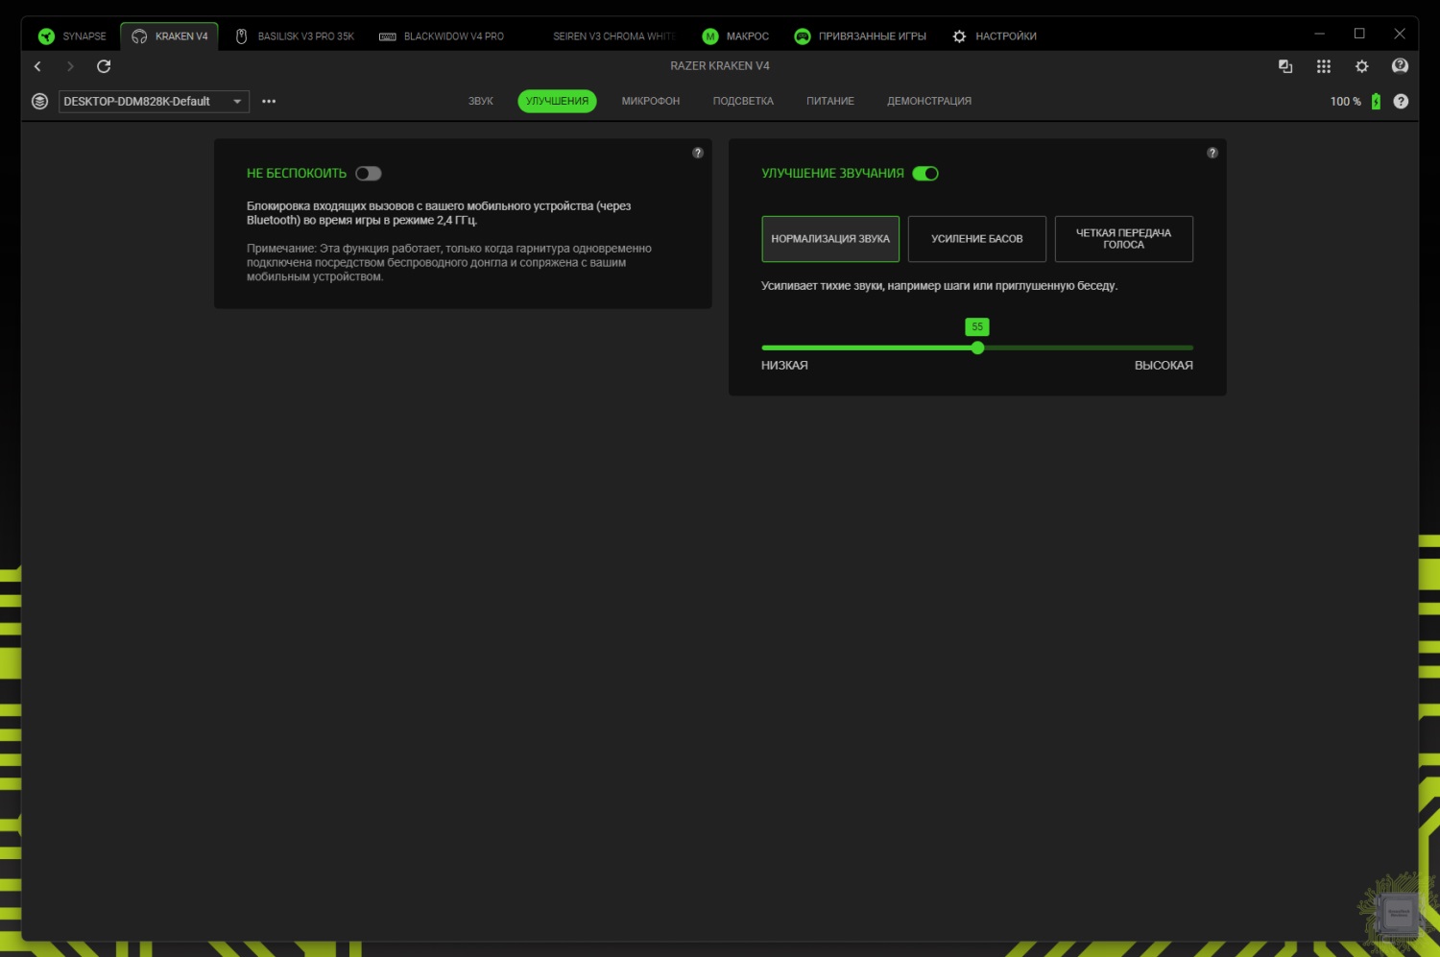The image size is (1440, 957).
Task: Click the refresh arrow icon
Action: [104, 66]
